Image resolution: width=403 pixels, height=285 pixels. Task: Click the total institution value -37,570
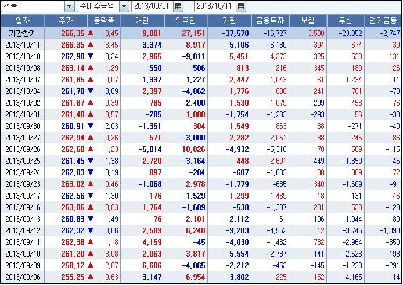click(235, 34)
